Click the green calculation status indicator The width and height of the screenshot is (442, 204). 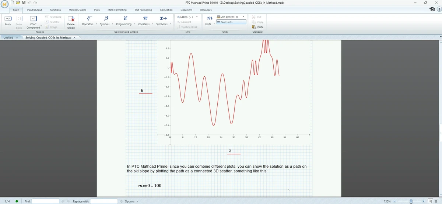point(17,201)
